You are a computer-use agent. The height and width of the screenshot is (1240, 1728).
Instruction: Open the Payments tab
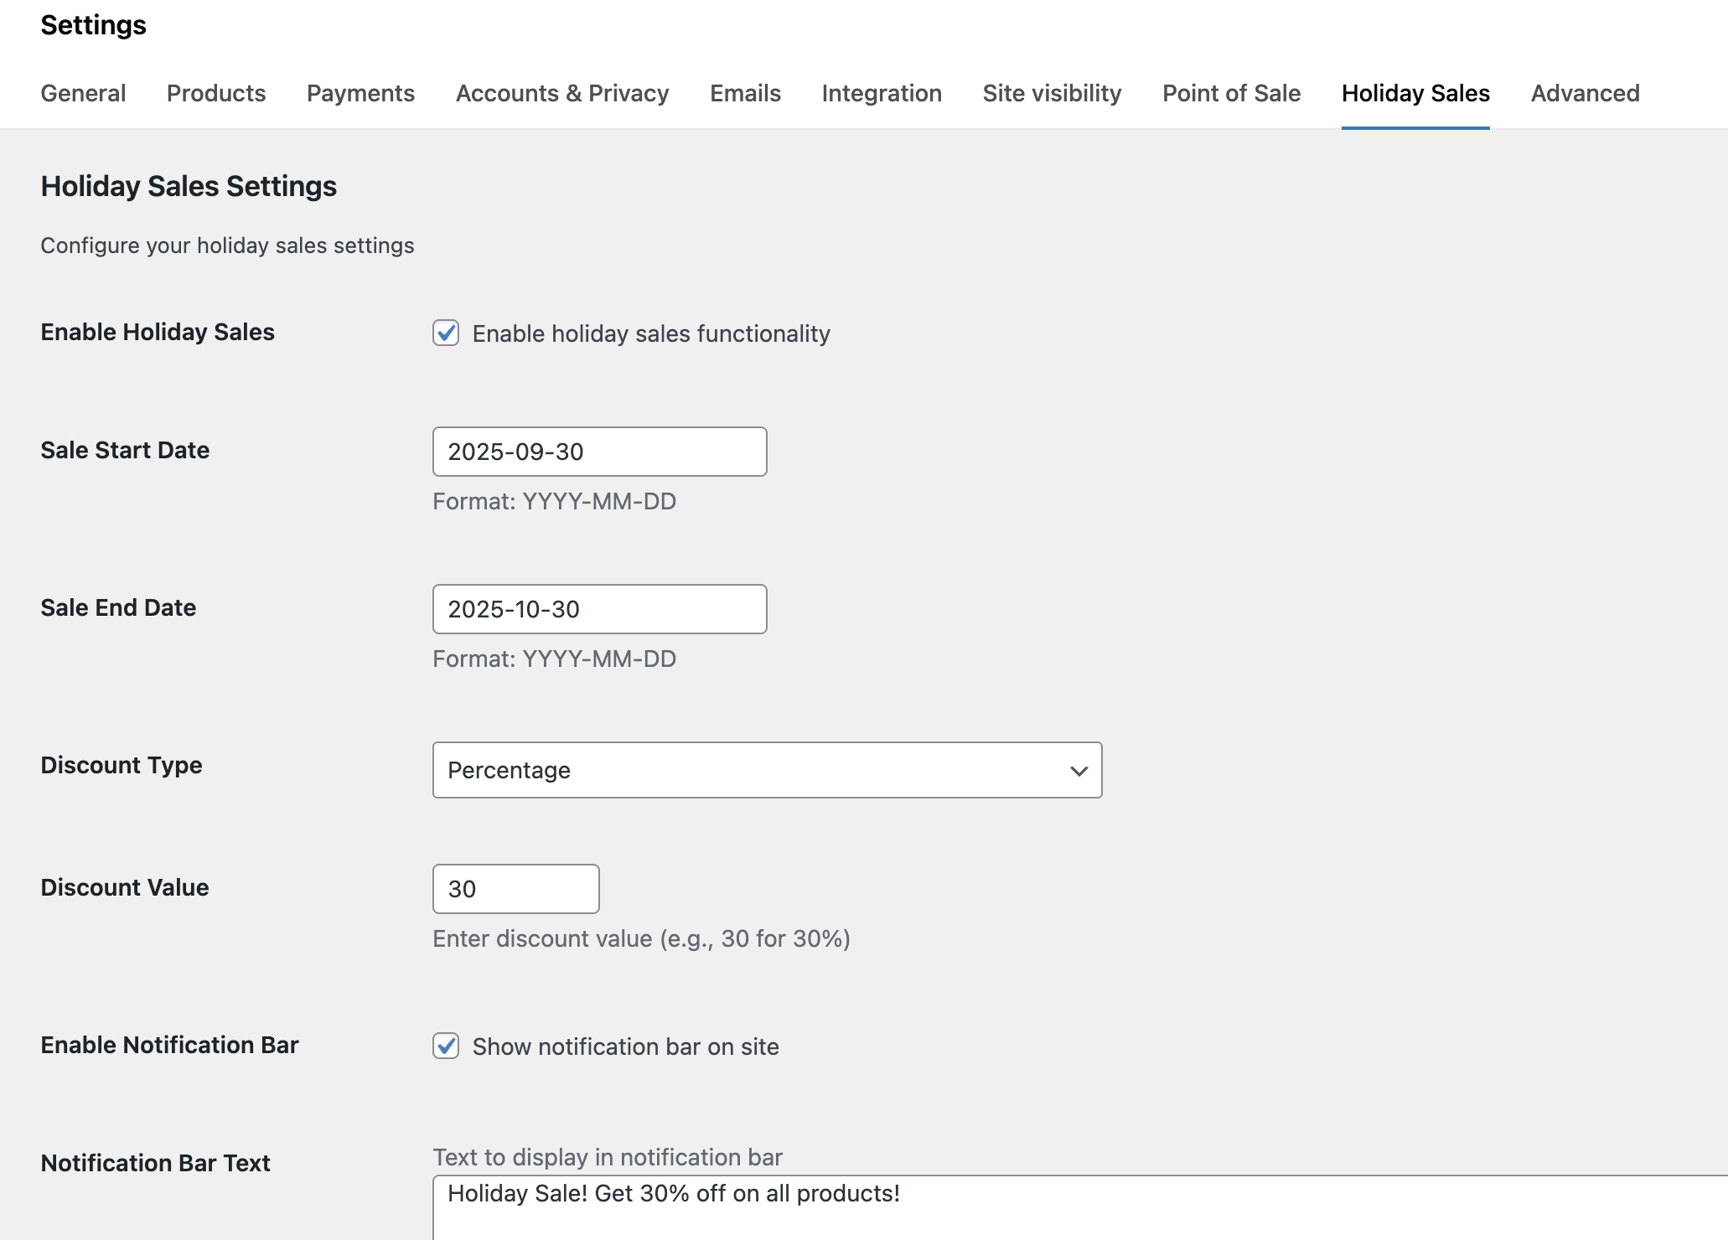pos(360,93)
